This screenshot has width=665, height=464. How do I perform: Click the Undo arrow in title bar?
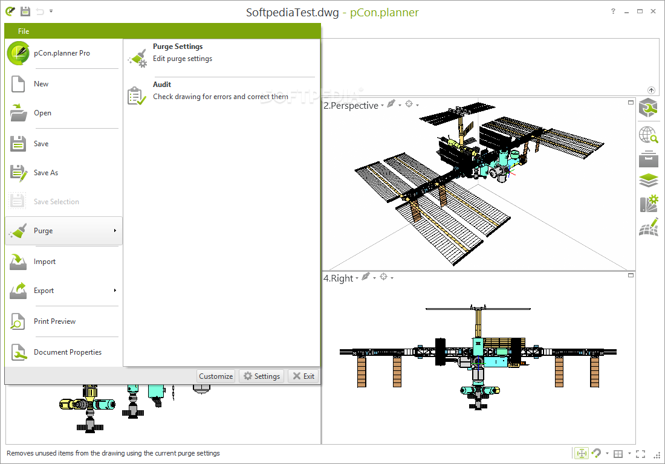point(40,11)
